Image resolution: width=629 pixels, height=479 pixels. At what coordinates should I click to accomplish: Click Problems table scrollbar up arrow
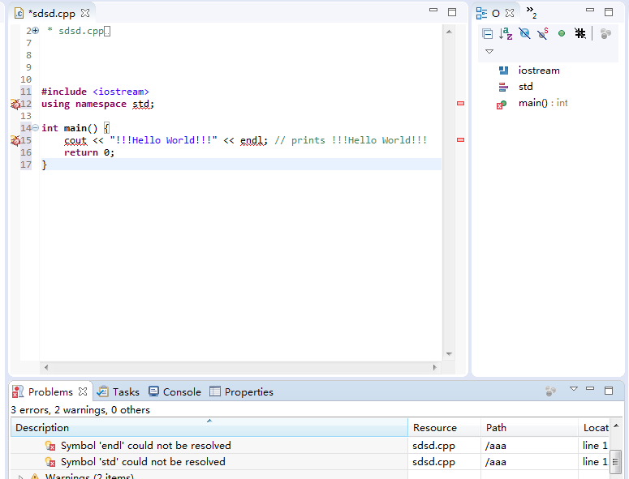pos(616,426)
